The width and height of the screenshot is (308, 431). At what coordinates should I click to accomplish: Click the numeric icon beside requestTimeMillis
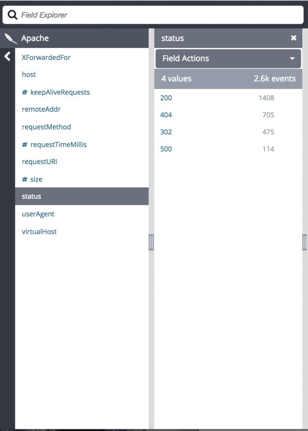[x=25, y=145]
